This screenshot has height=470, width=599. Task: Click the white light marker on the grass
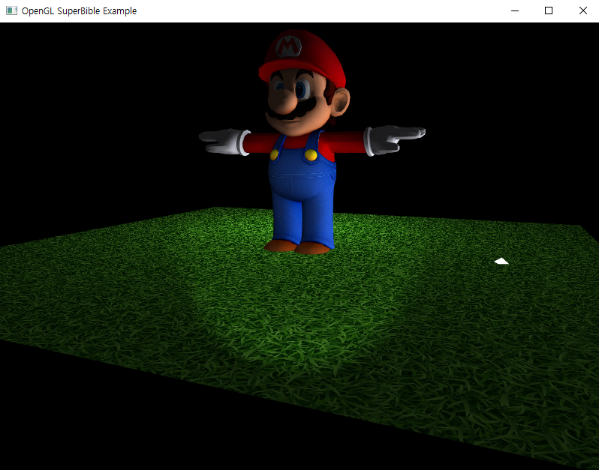501,261
